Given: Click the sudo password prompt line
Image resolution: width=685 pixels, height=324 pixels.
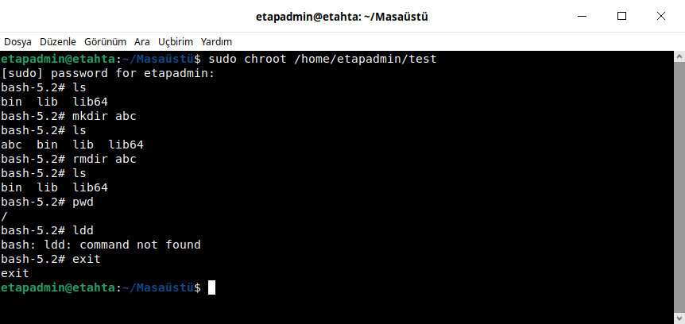Looking at the screenshot, I should point(108,74).
